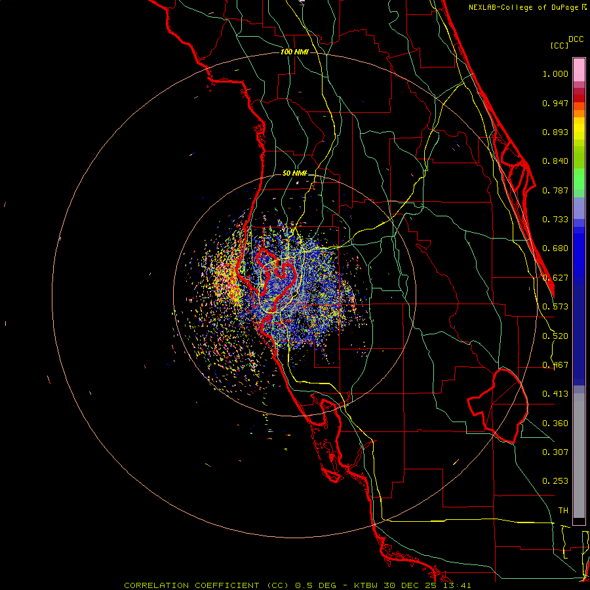
Task: Click the 1.000 scale value
Action: point(555,73)
